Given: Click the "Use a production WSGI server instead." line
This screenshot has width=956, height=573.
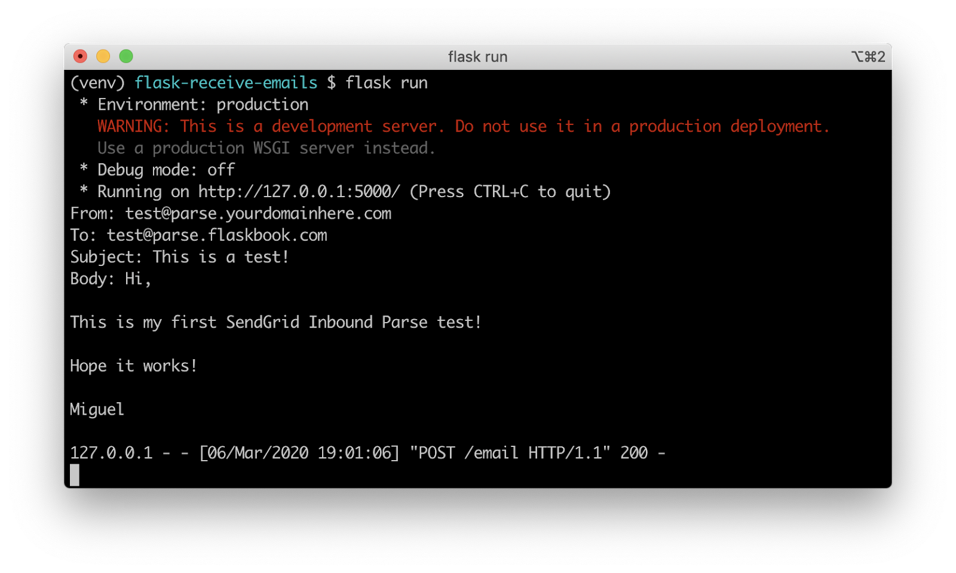Looking at the screenshot, I should pos(266,148).
